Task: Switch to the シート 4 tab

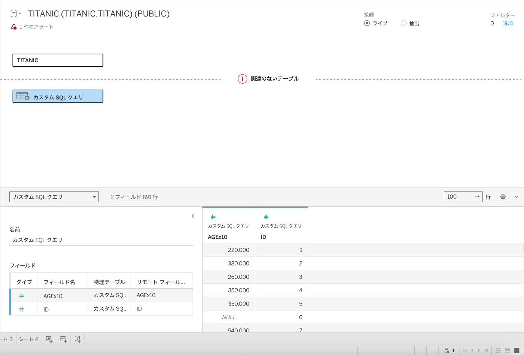Action: click(x=29, y=339)
